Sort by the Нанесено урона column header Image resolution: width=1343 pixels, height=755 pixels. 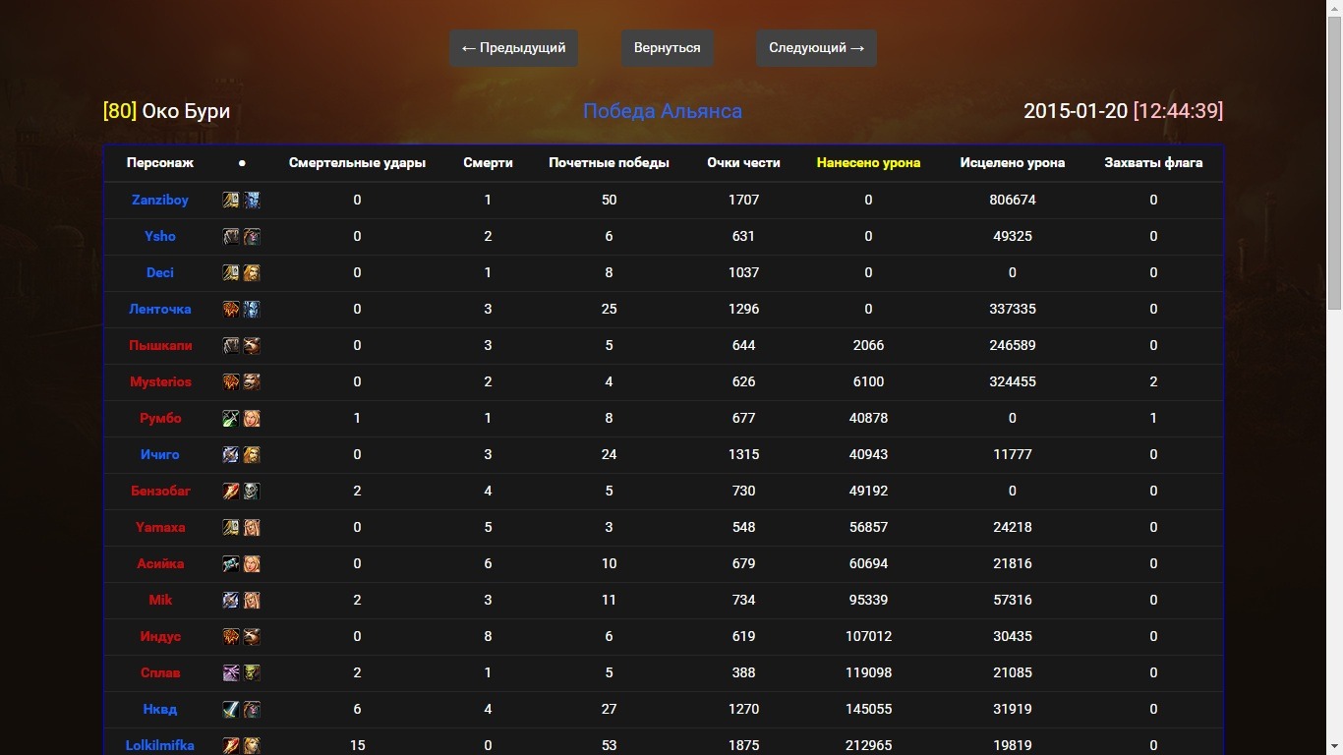click(868, 163)
